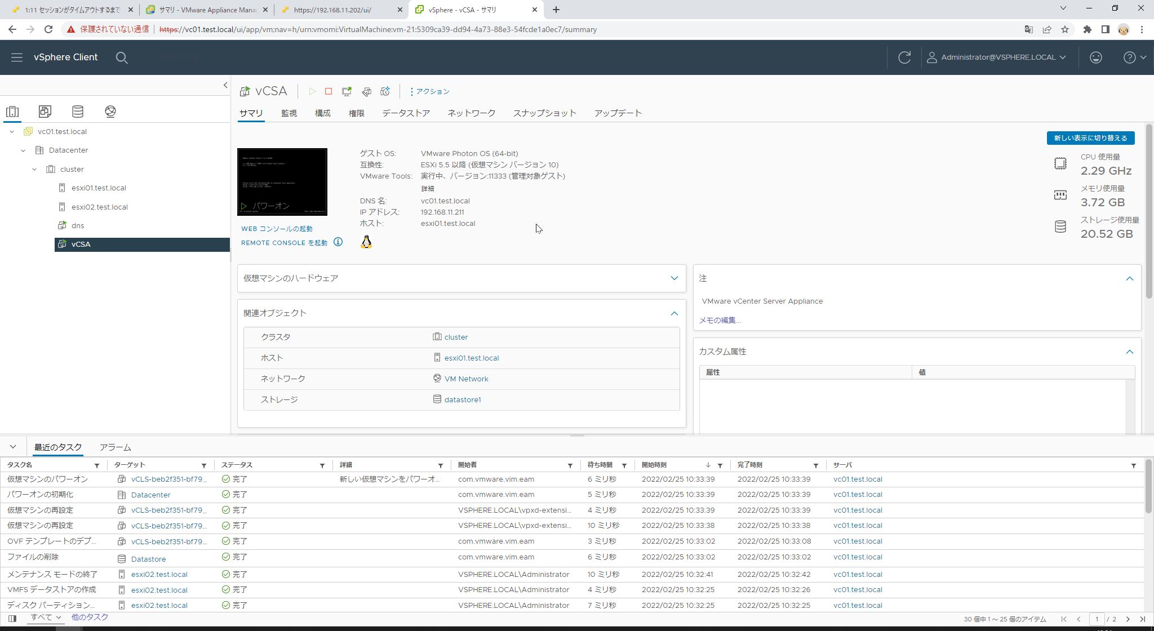
Task: Open the アクション menu
Action: point(429,91)
